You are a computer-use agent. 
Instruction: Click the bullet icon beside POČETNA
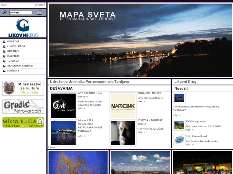coord(4,42)
